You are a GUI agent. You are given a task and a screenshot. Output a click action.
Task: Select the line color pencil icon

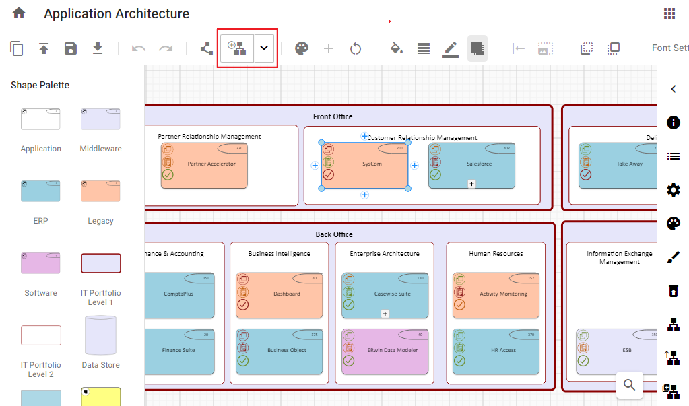tap(450, 49)
